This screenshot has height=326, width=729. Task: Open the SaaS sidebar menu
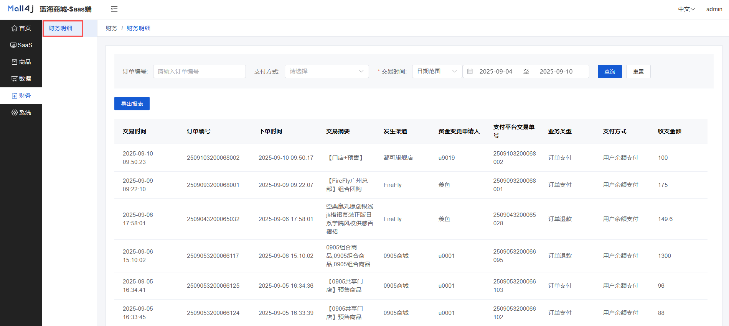pyautogui.click(x=21, y=45)
